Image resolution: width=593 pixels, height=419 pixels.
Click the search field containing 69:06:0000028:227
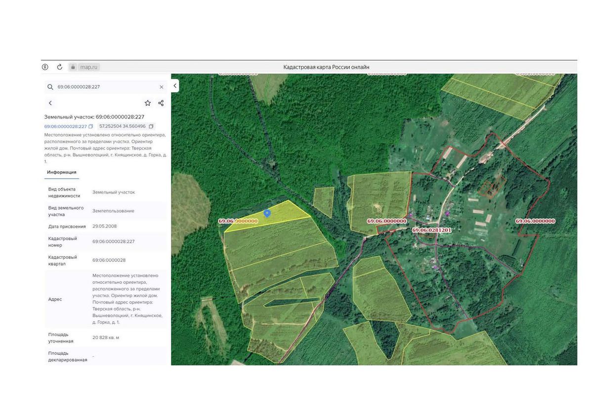(106, 87)
